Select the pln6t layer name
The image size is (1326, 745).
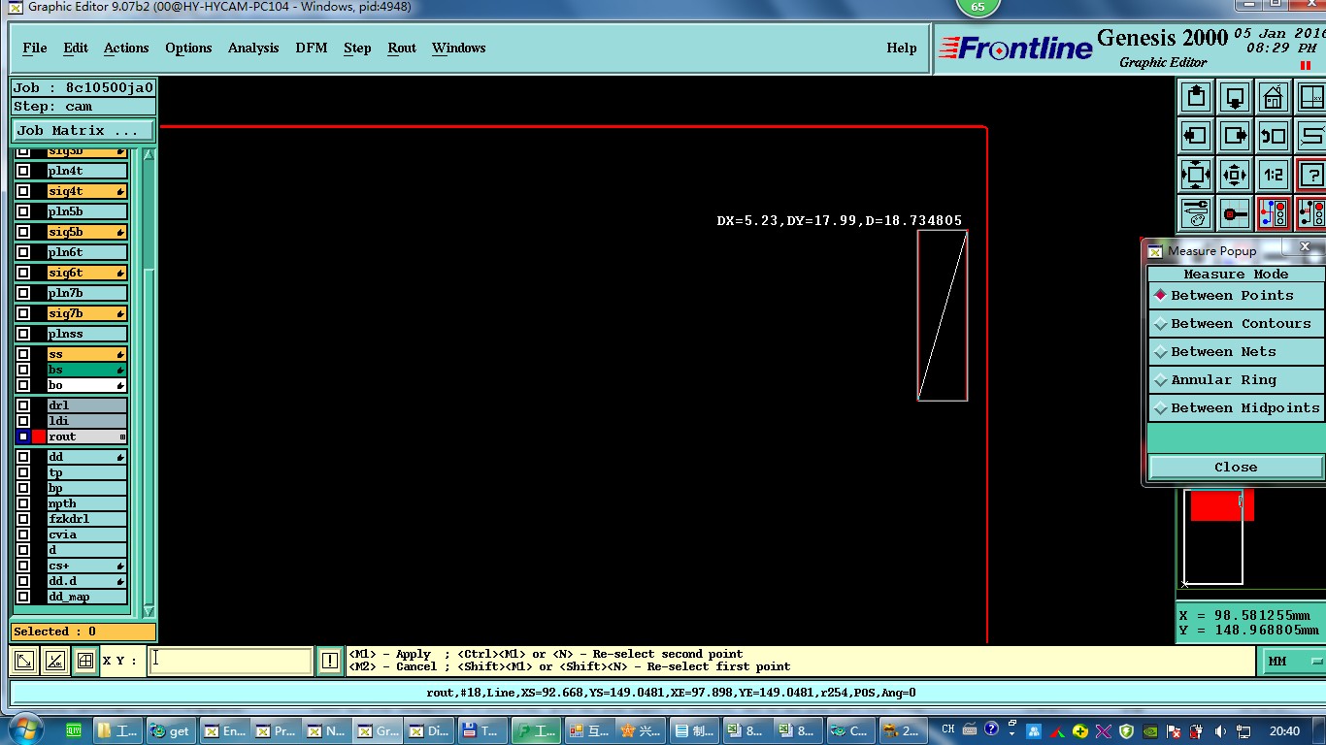point(86,252)
